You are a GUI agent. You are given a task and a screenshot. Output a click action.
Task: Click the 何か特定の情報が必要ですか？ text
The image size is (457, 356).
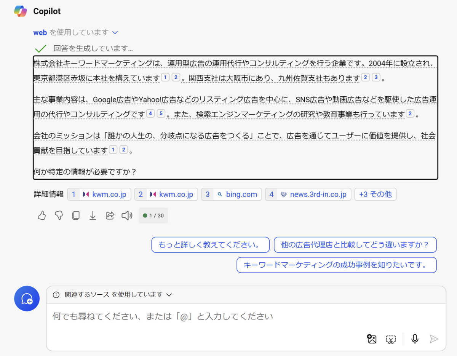pos(85,172)
